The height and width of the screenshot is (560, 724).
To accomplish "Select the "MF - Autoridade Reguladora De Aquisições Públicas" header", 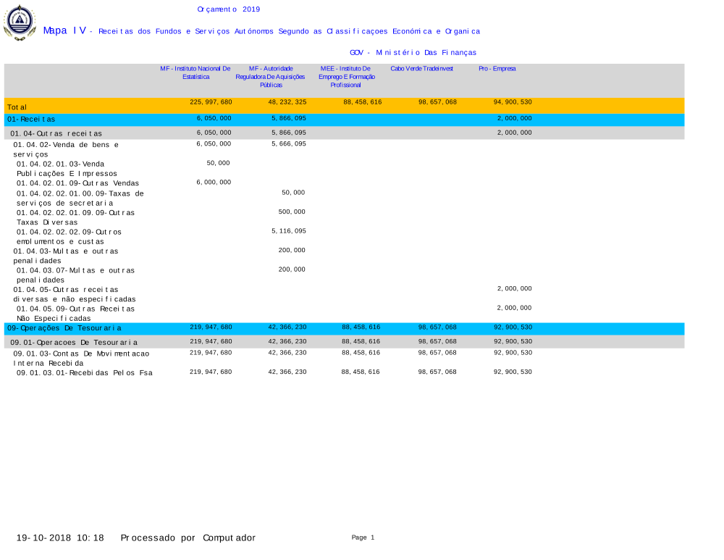I will tap(270, 76).
